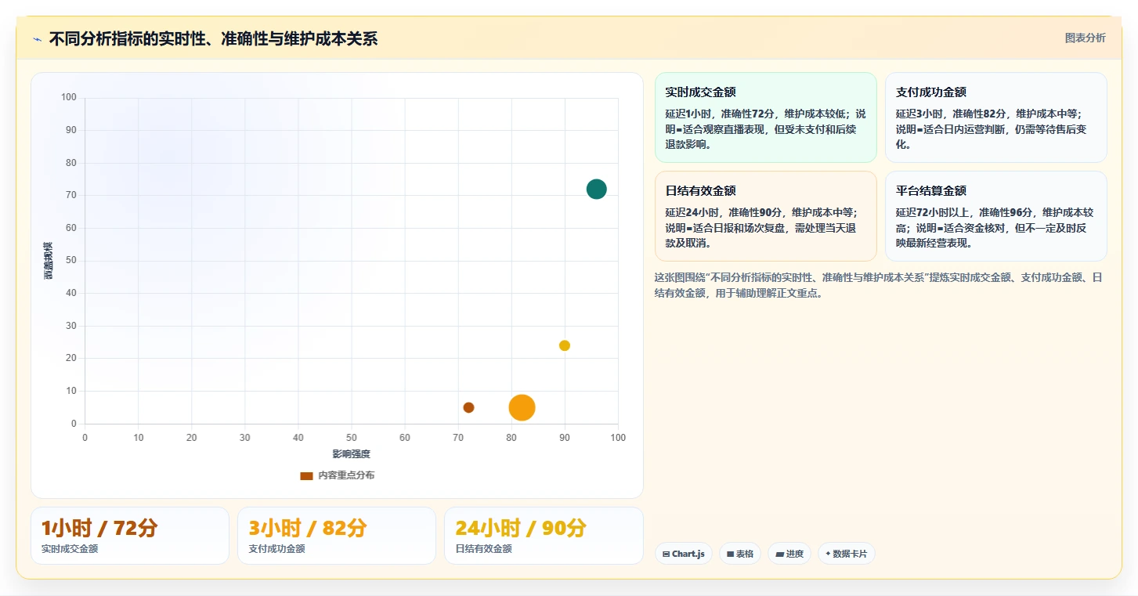Click the rotated y-axis title label
The width and height of the screenshot is (1138, 596).
tap(48, 261)
